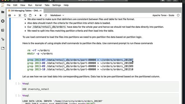Image resolution: width=185 pixels, height=104 pixels.
Task: Open the Open Tabs sidebar icon
Action: [3, 48]
